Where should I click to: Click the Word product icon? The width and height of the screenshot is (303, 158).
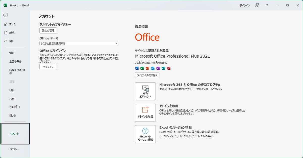(137, 68)
